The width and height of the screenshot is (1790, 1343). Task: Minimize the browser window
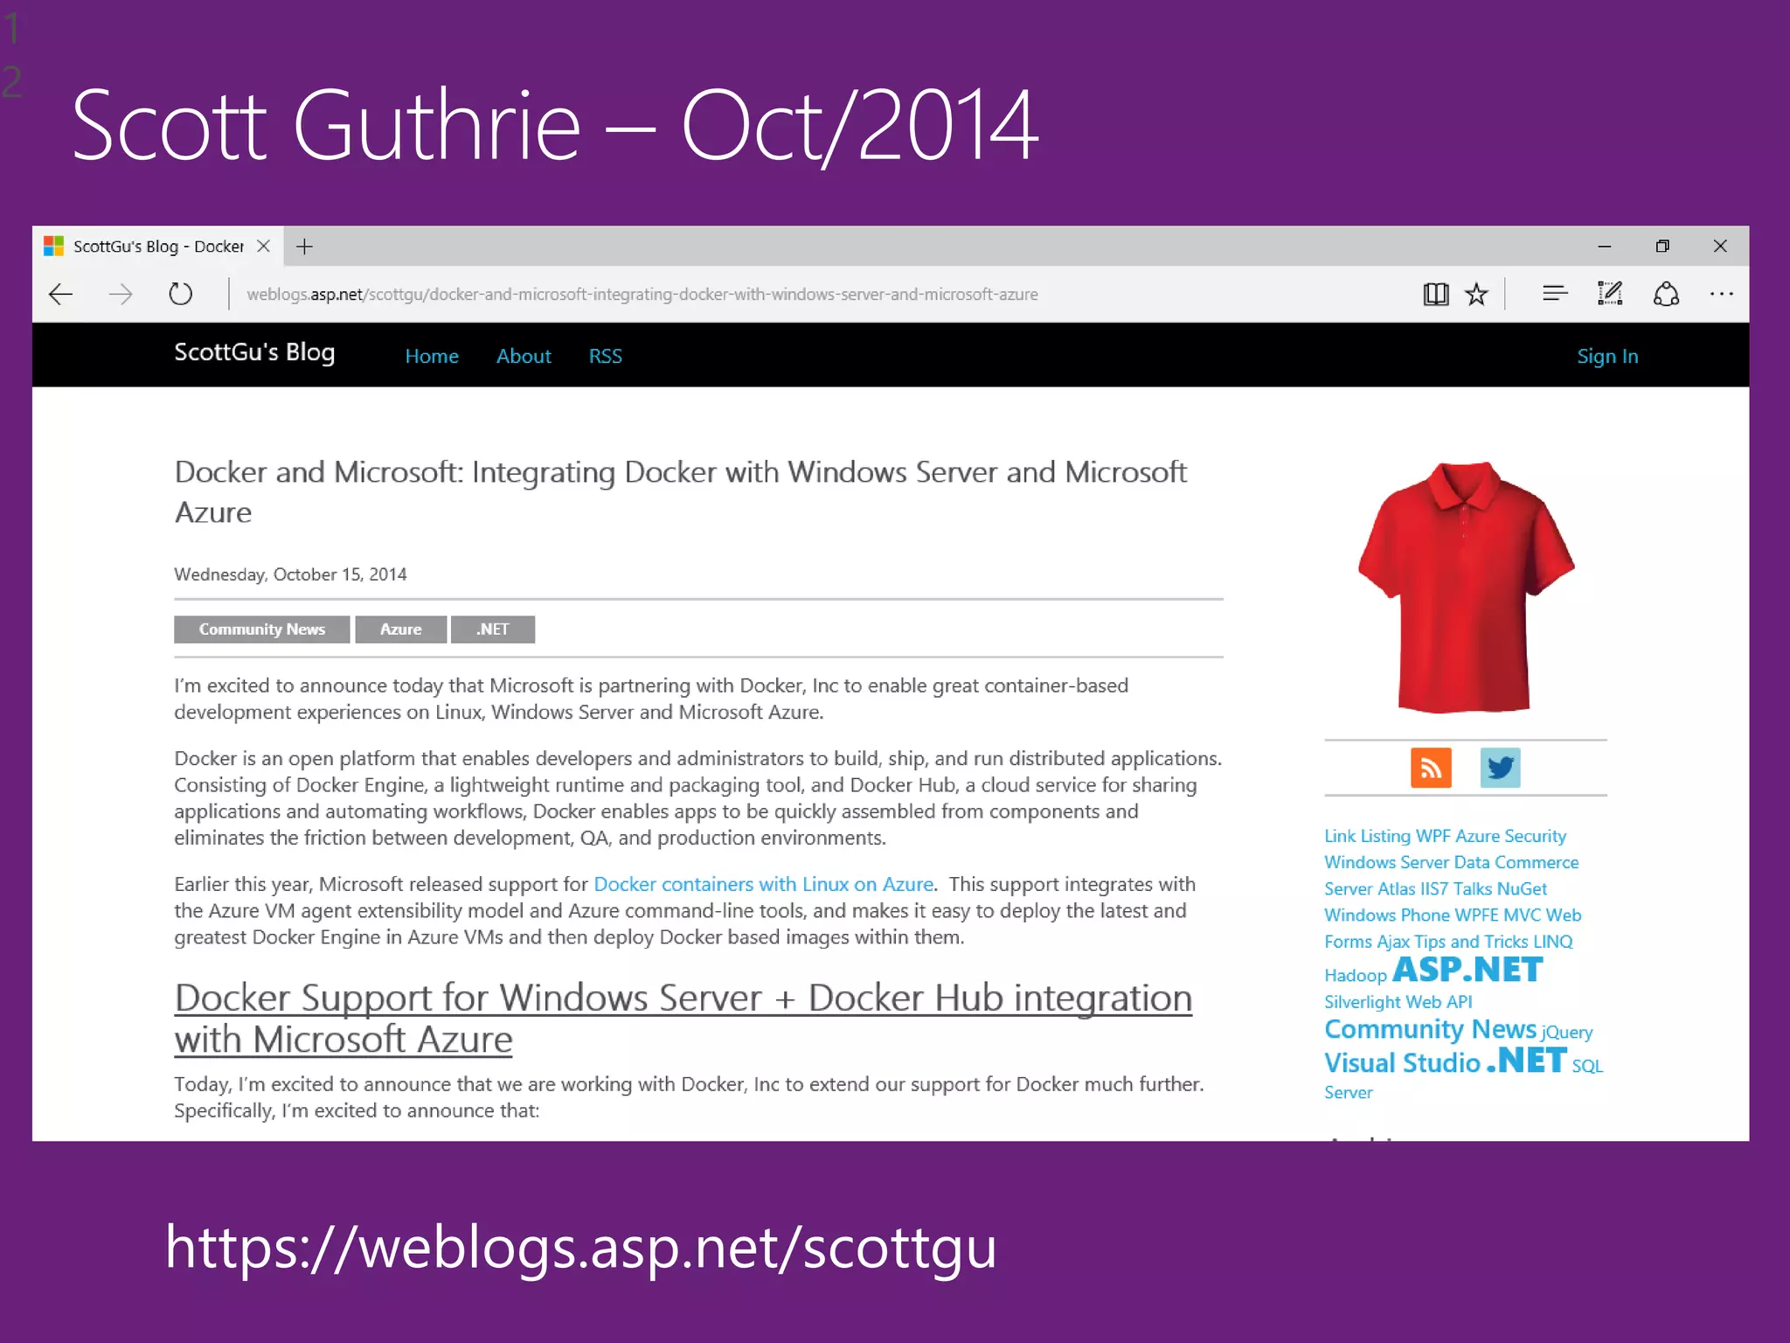1604,247
